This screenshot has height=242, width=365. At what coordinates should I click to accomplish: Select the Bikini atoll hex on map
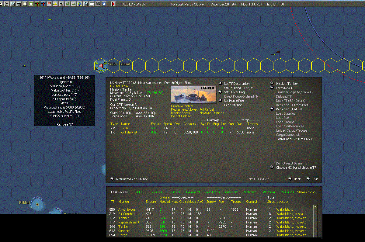pos(37,204)
